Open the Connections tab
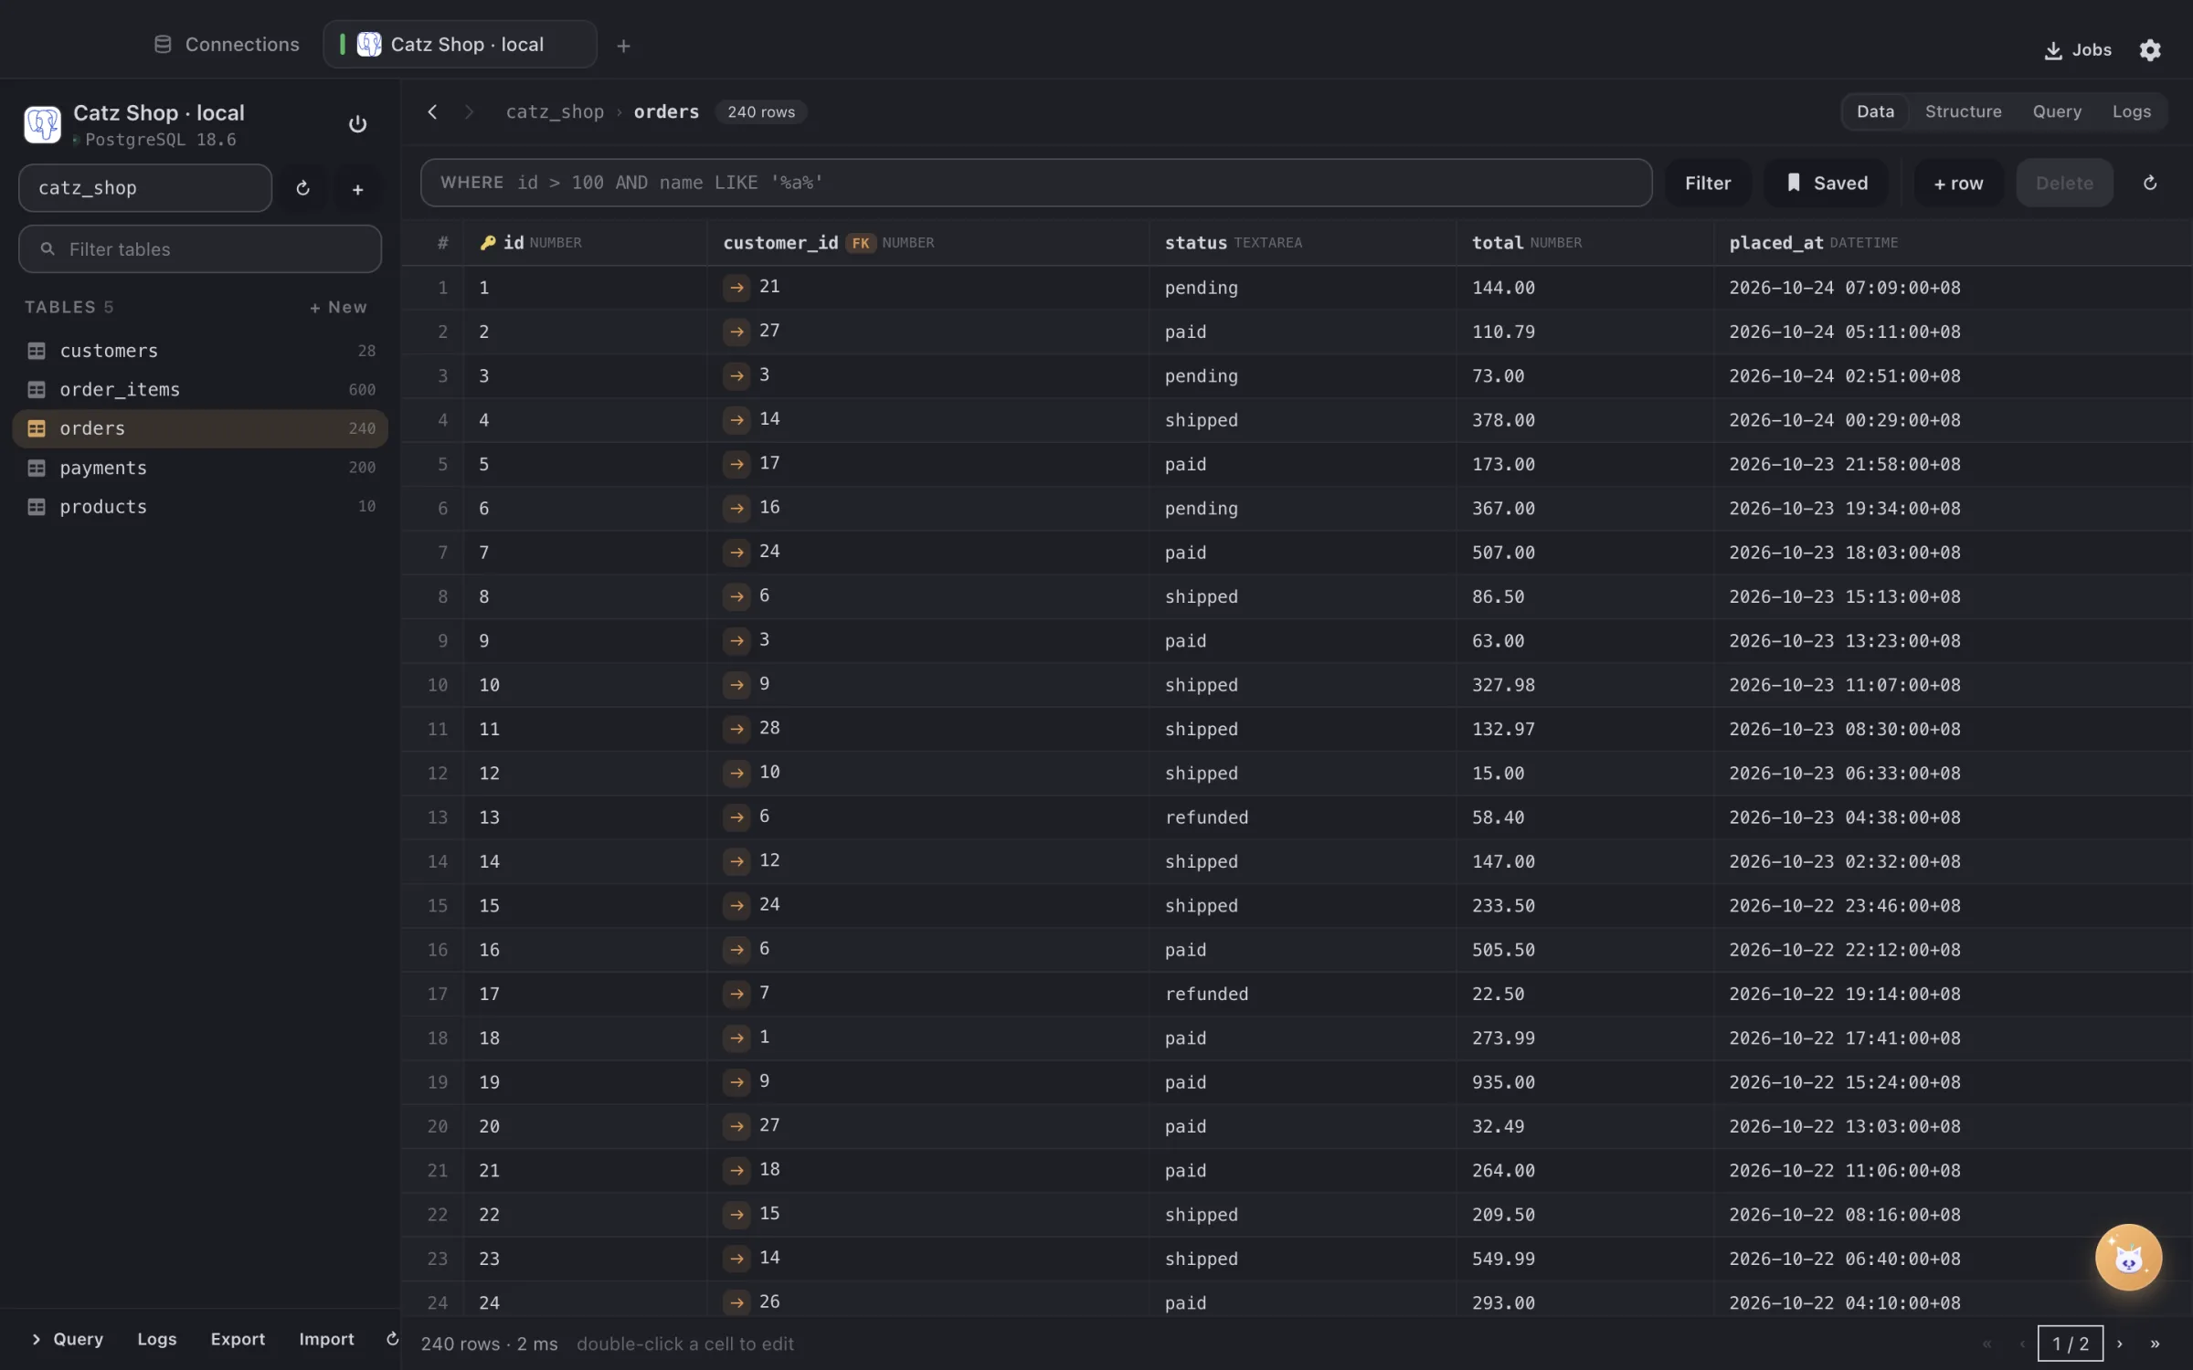Viewport: 2193px width, 1370px height. pos(227,45)
